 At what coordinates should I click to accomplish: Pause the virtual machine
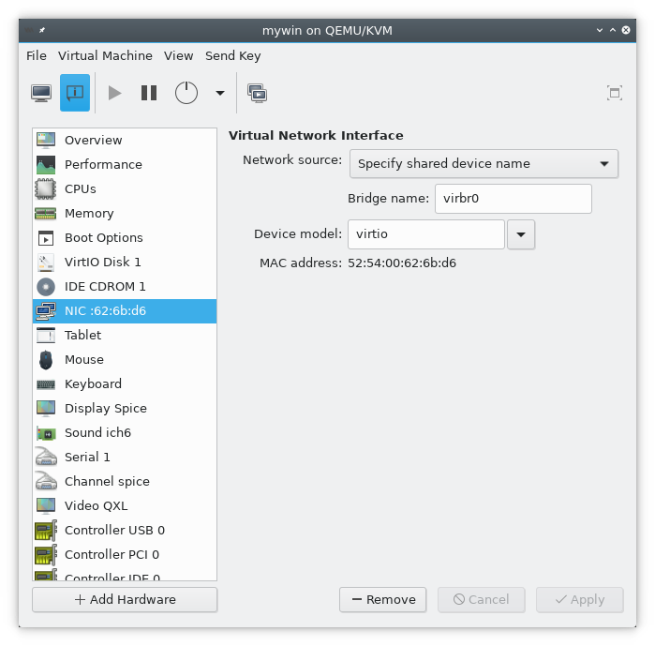pos(149,93)
